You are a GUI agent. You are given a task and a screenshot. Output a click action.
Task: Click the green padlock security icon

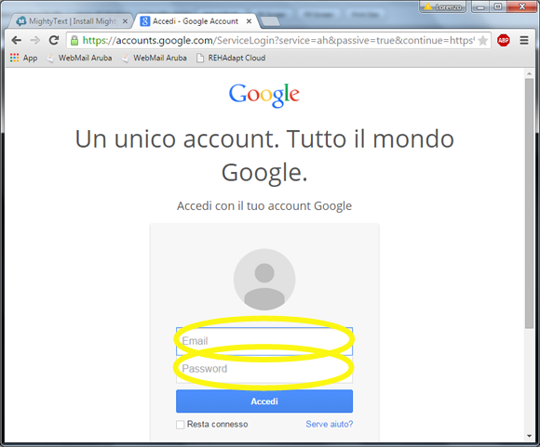(x=74, y=41)
